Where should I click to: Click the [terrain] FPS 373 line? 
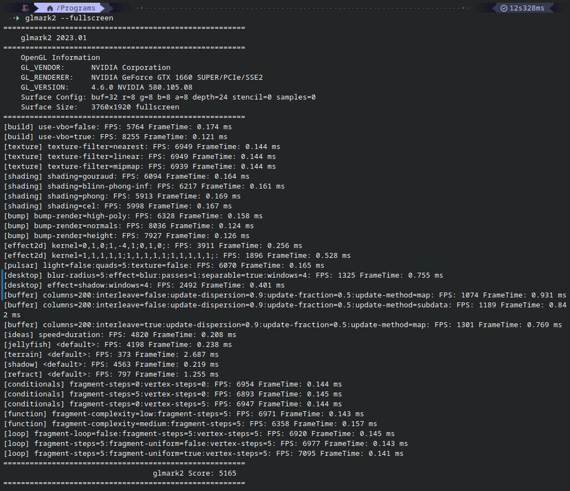[x=111, y=354]
